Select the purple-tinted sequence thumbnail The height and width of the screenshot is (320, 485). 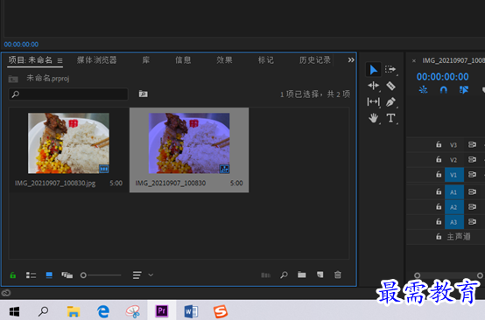click(x=189, y=143)
